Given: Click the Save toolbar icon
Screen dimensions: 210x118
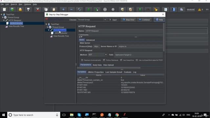Looking at the screenshot, I should click(x=28, y=10).
